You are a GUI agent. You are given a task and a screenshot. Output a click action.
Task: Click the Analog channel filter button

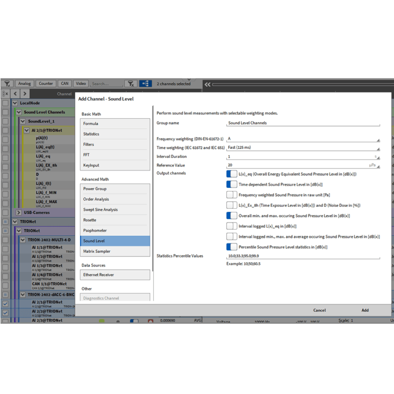coord(24,84)
